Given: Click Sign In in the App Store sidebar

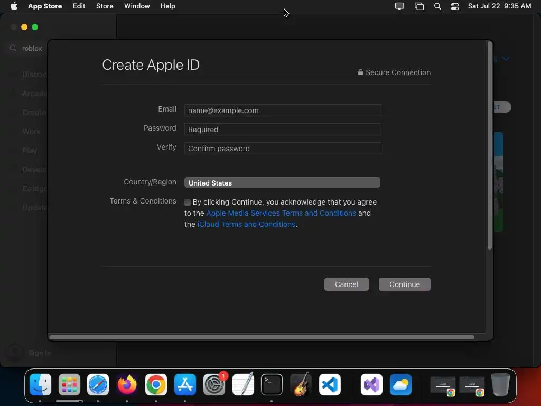Looking at the screenshot, I should (x=40, y=353).
